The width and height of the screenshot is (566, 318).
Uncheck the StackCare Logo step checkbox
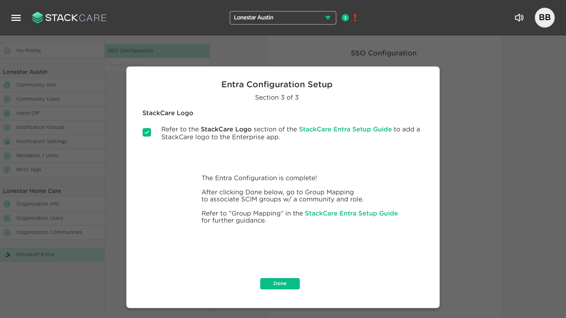[x=147, y=132]
